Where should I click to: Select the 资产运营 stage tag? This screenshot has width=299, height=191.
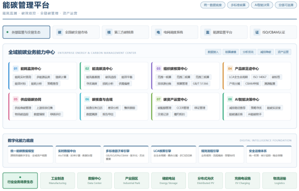[283, 52]
